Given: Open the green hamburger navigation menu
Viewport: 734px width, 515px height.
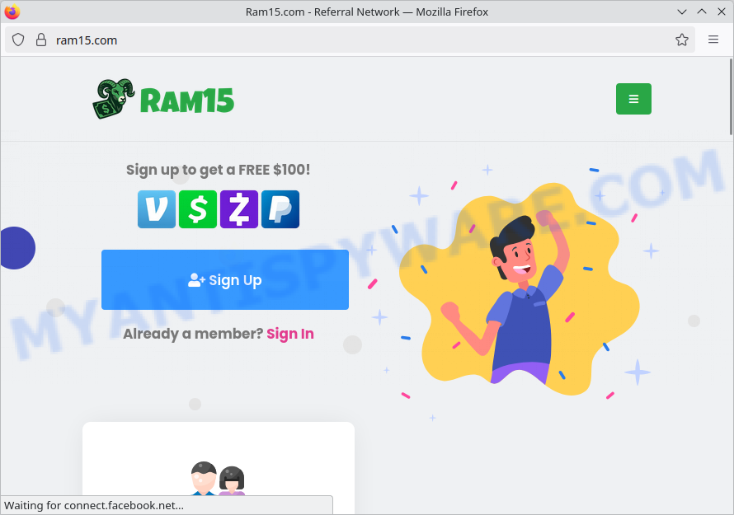Looking at the screenshot, I should pos(633,99).
